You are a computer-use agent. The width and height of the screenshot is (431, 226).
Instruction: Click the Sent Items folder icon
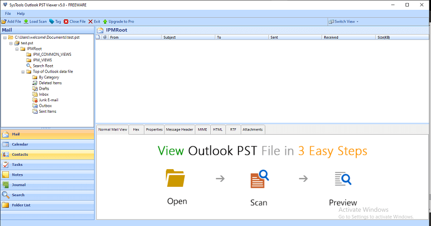pyautogui.click(x=35, y=111)
